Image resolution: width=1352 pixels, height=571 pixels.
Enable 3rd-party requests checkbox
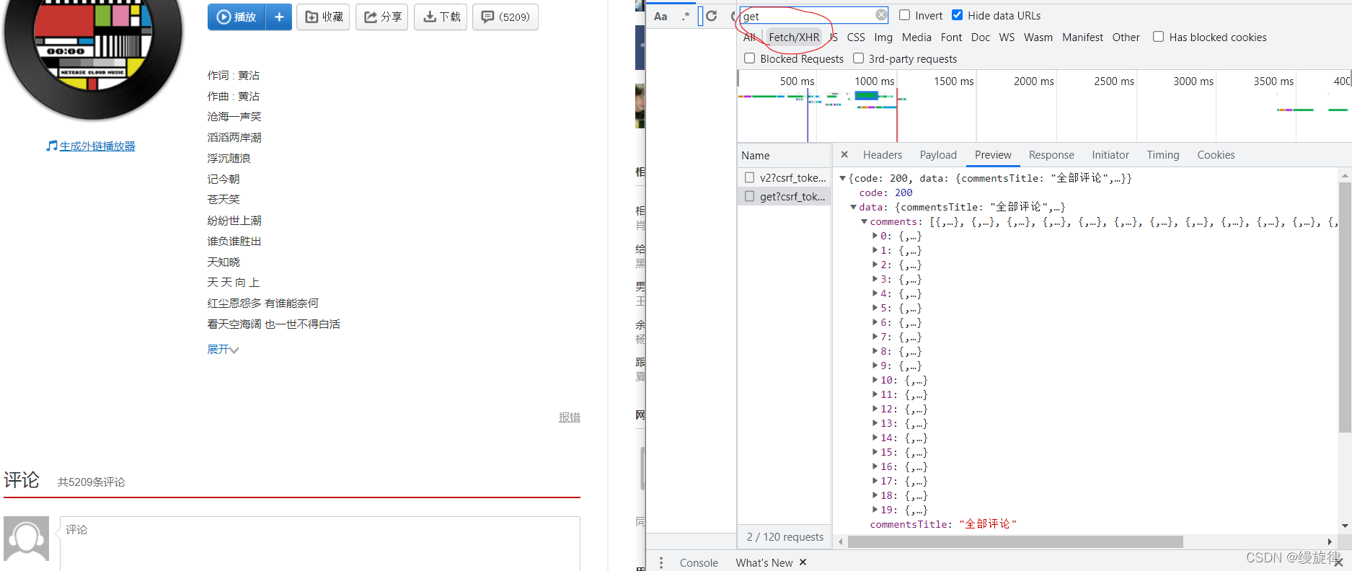click(x=858, y=58)
